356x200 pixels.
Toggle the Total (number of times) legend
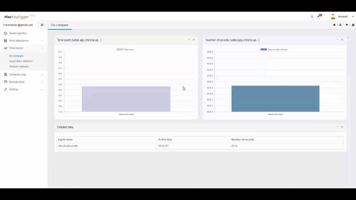point(274,49)
